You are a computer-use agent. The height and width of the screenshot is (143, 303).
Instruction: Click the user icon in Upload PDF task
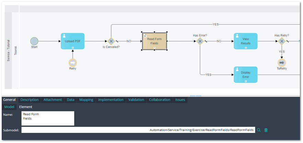(64, 36)
